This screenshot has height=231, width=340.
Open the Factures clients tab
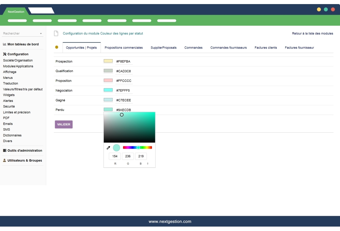[x=266, y=48]
